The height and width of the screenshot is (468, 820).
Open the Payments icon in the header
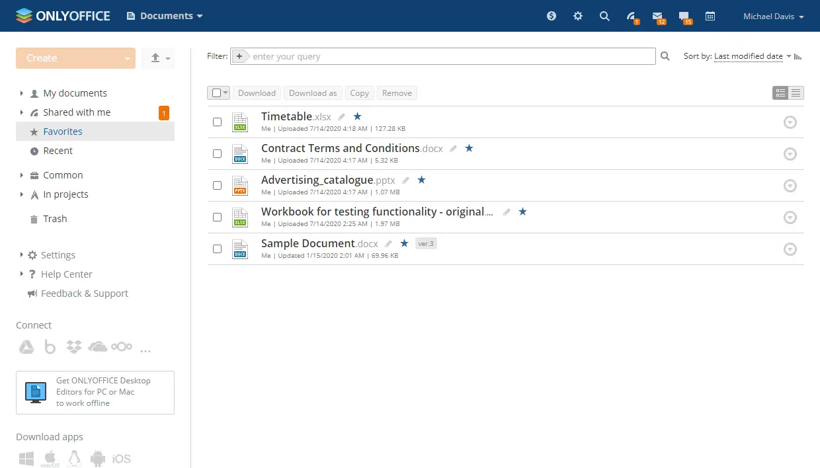(x=552, y=16)
